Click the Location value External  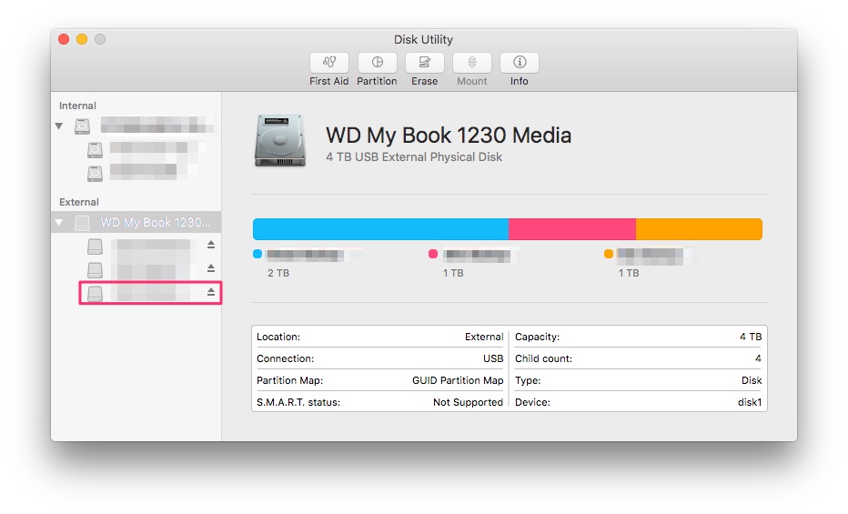tap(484, 337)
